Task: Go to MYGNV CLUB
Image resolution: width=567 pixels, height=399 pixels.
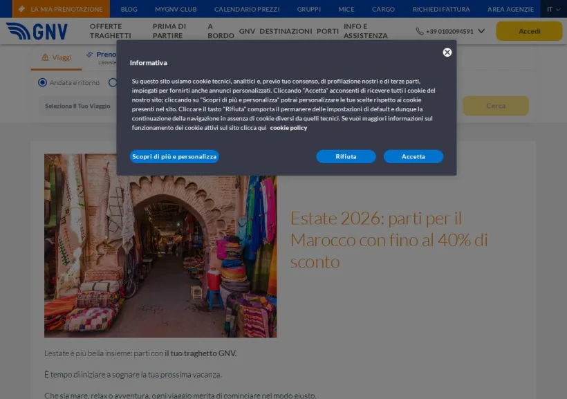Action: point(176,9)
